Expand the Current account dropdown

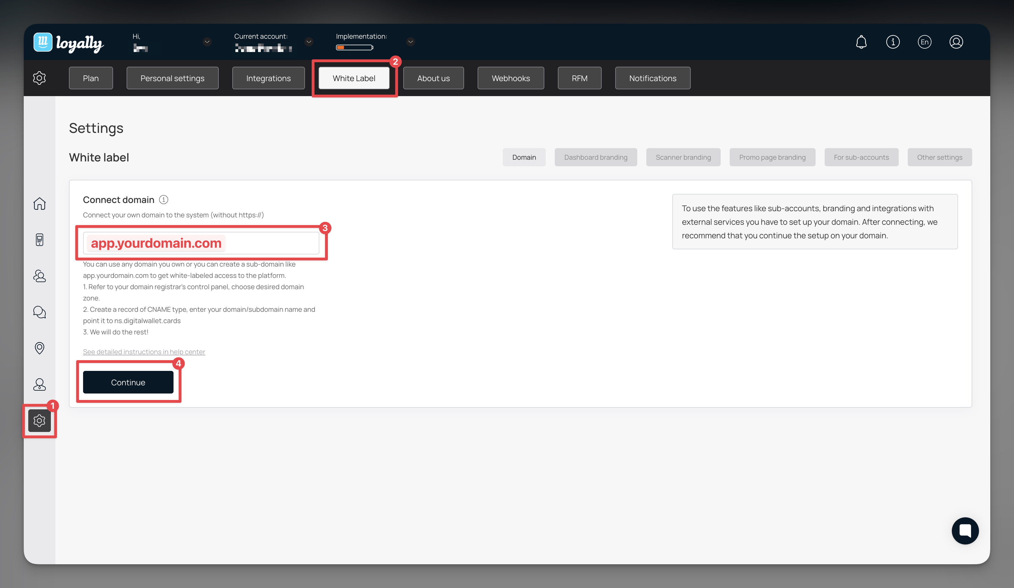coord(309,42)
